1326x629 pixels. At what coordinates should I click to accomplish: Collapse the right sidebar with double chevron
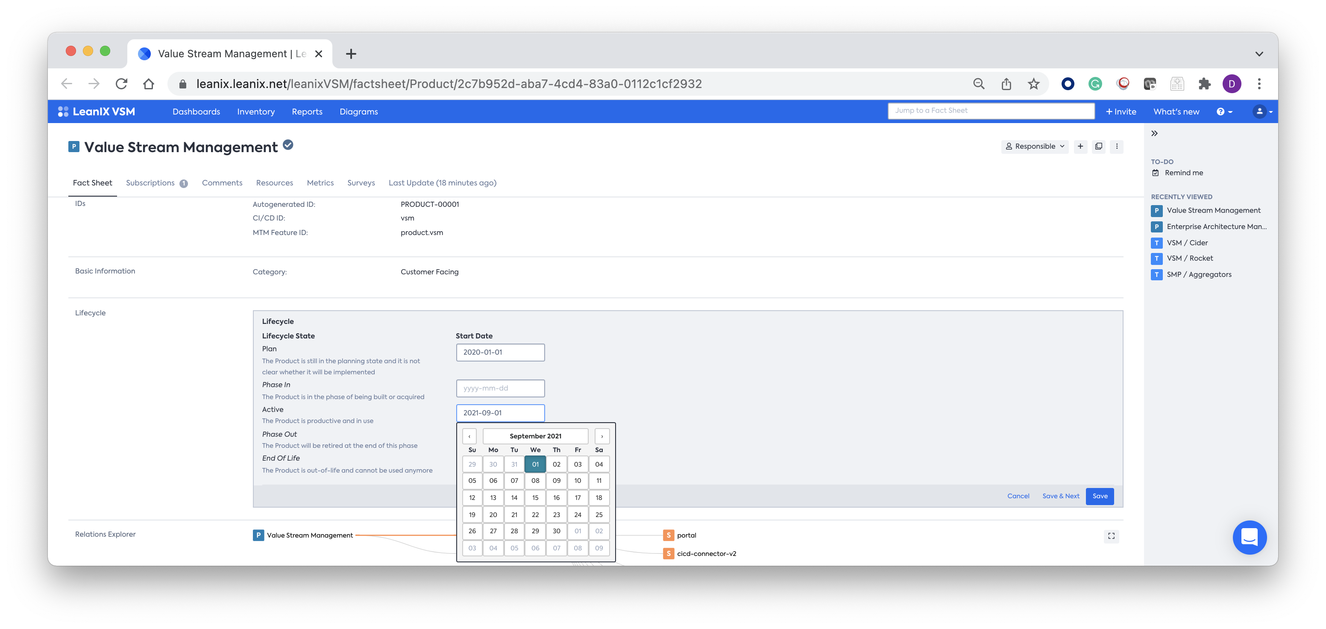coord(1154,133)
